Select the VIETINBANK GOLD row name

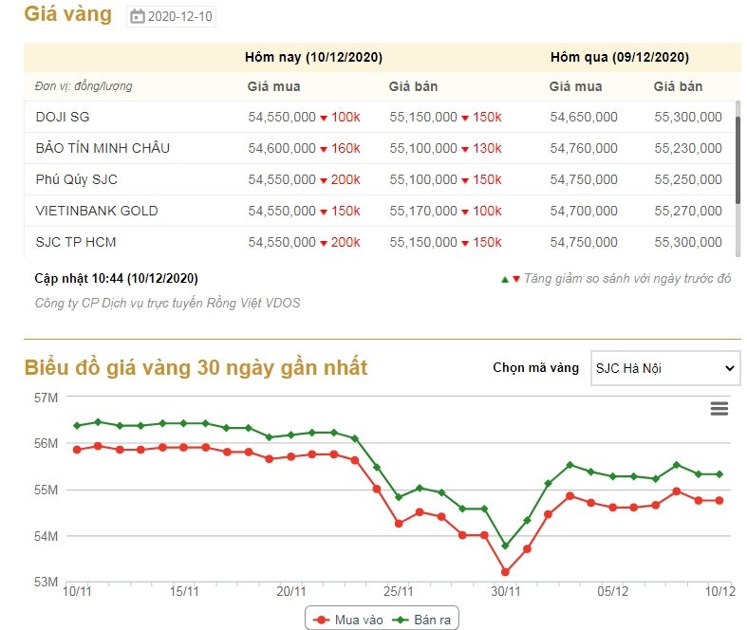pos(97,211)
